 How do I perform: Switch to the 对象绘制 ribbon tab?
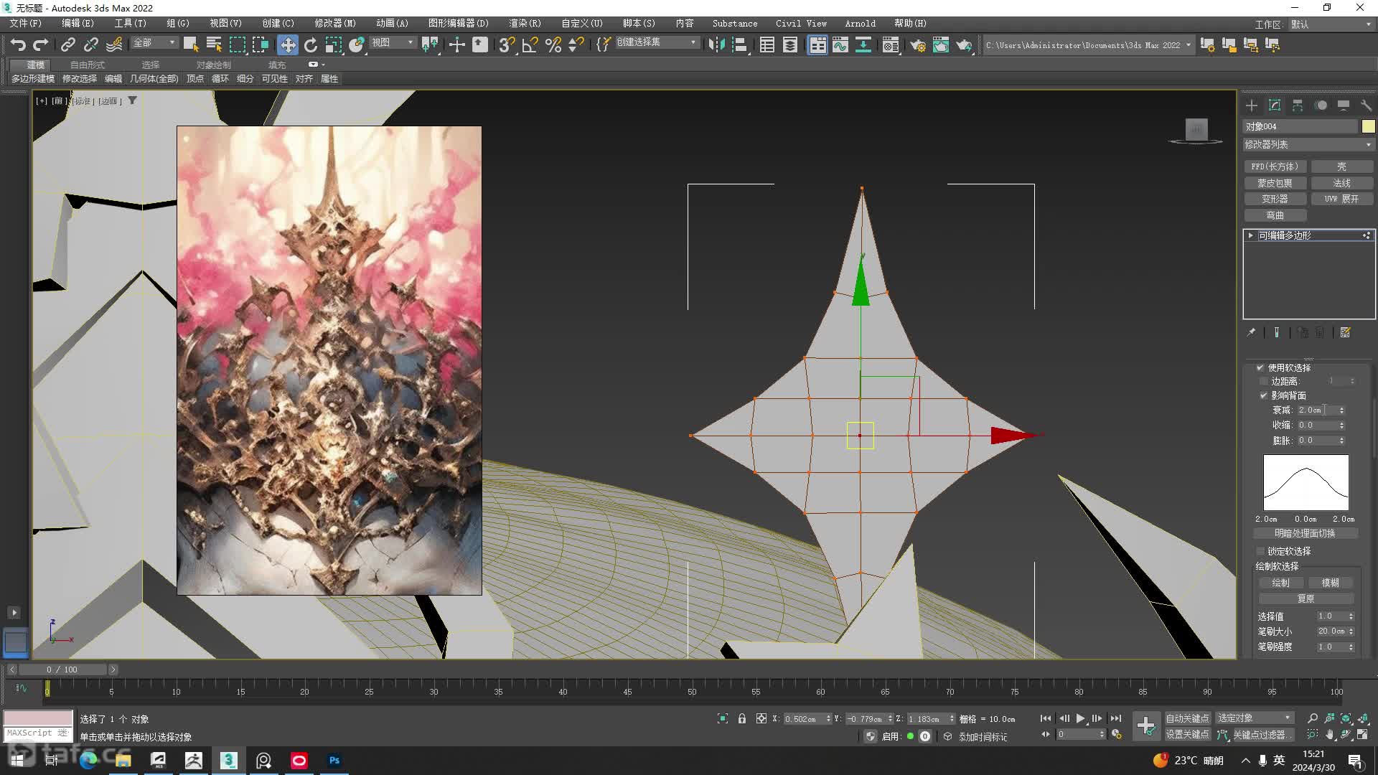[x=213, y=65]
